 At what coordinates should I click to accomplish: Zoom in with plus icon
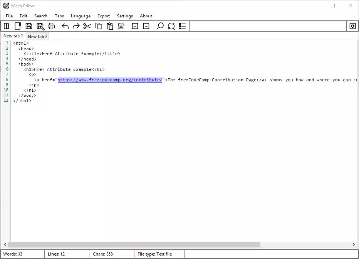pyautogui.click(x=135, y=26)
